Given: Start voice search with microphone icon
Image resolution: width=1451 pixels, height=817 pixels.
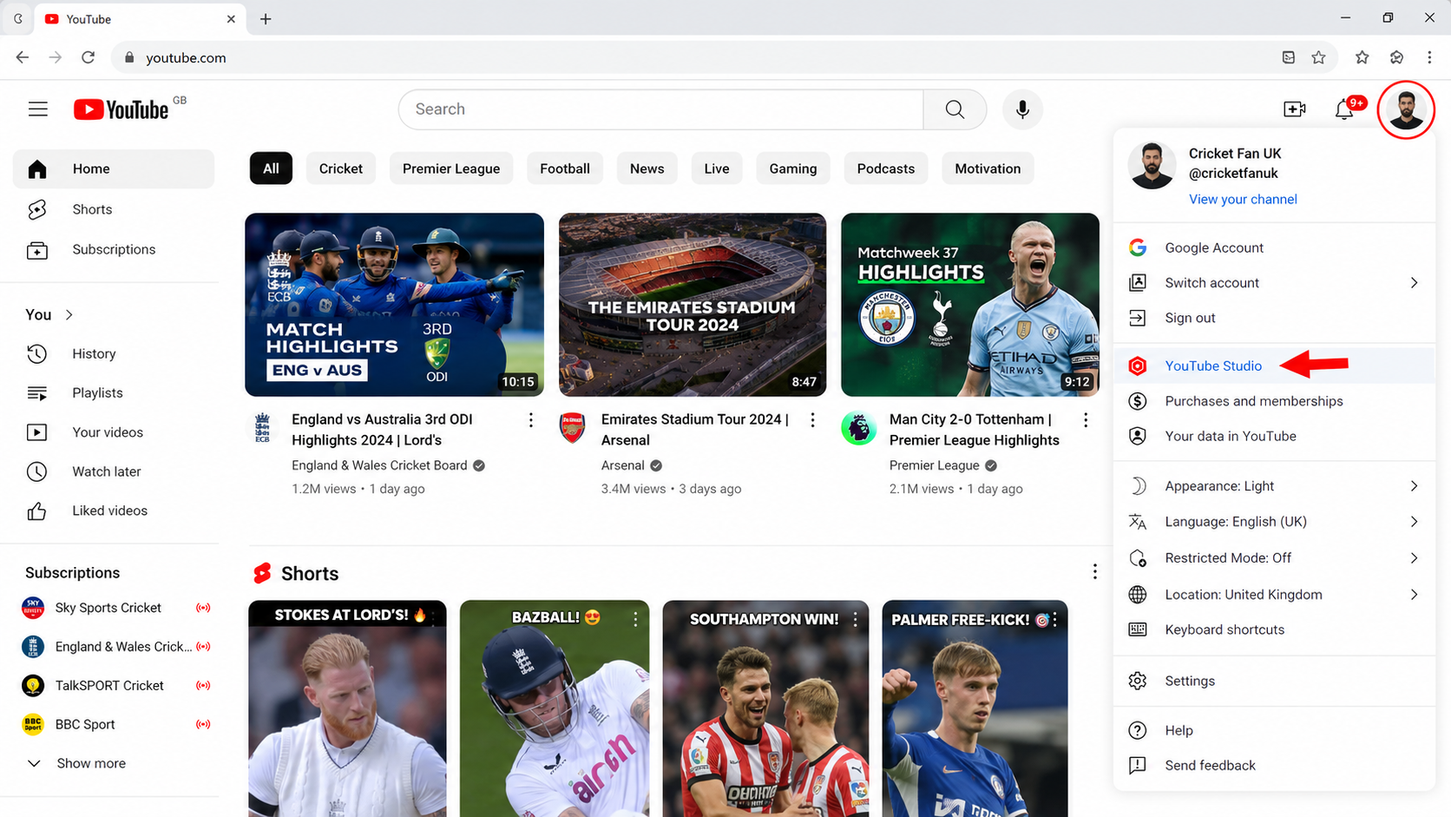Looking at the screenshot, I should point(1022,109).
